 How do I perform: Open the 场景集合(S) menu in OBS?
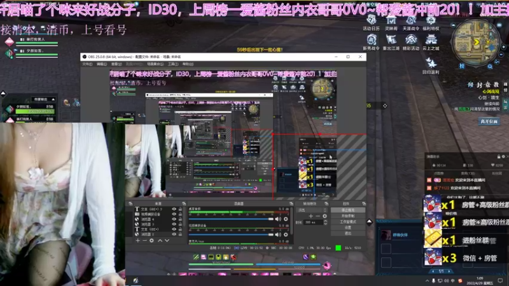click(155, 64)
